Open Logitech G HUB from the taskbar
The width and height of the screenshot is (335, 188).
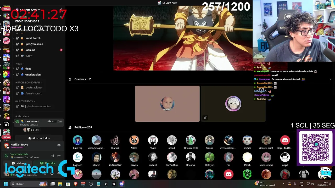pos(106,184)
